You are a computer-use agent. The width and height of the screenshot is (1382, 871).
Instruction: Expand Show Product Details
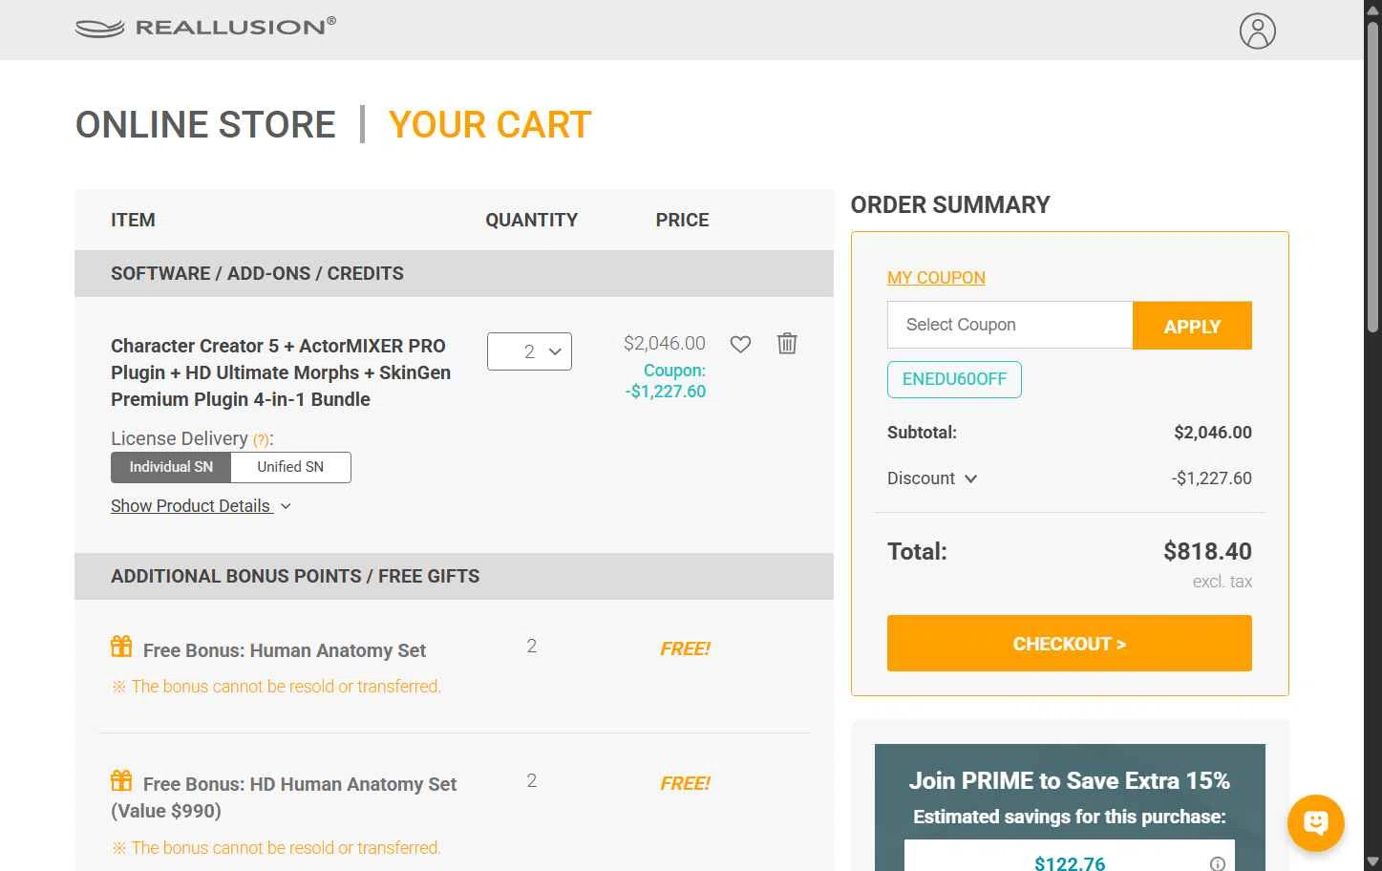pos(201,506)
